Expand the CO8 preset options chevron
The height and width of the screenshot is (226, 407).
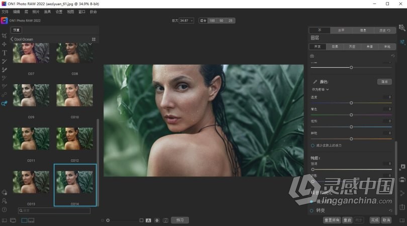point(90,44)
